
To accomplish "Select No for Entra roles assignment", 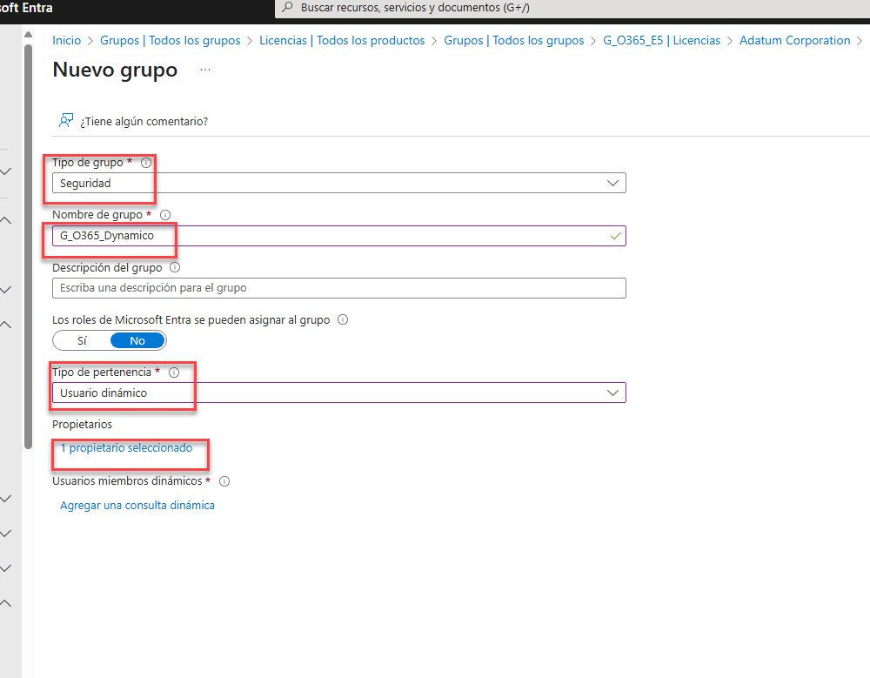I will click(x=137, y=340).
